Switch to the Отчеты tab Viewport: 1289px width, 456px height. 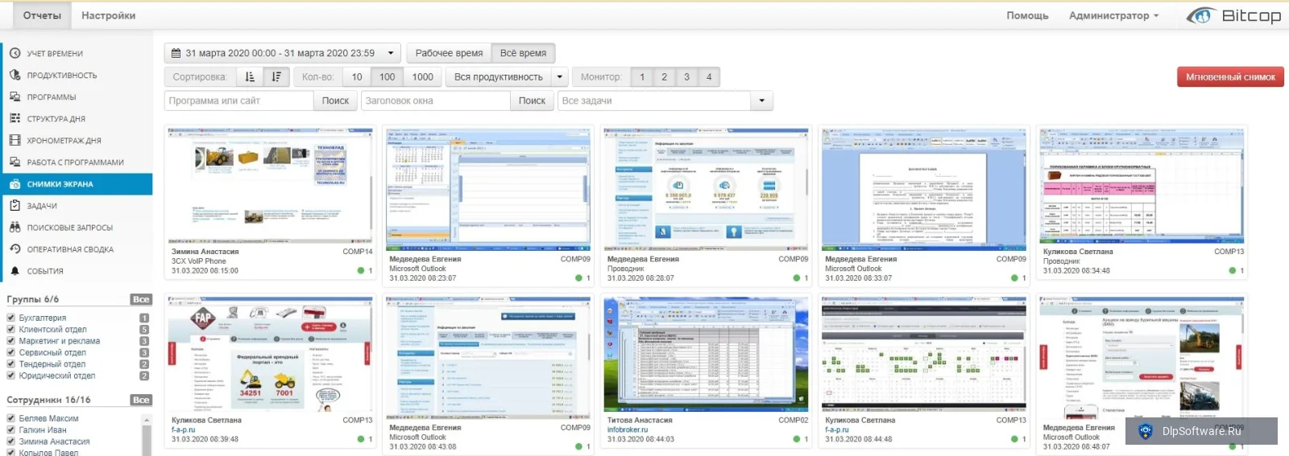(42, 15)
